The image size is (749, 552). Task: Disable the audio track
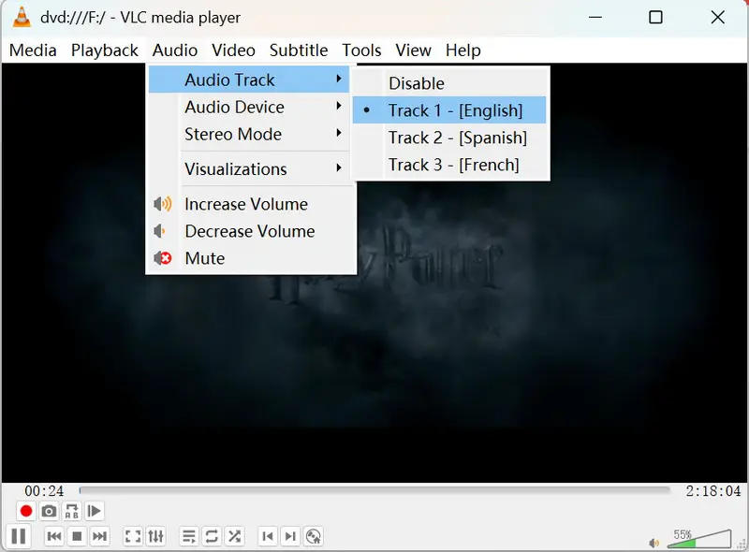(x=449, y=83)
